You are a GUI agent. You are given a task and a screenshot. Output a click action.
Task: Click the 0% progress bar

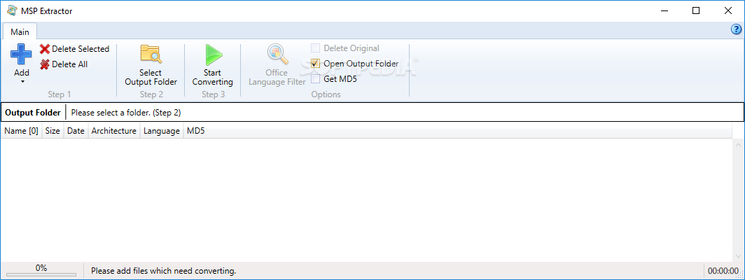41,274
